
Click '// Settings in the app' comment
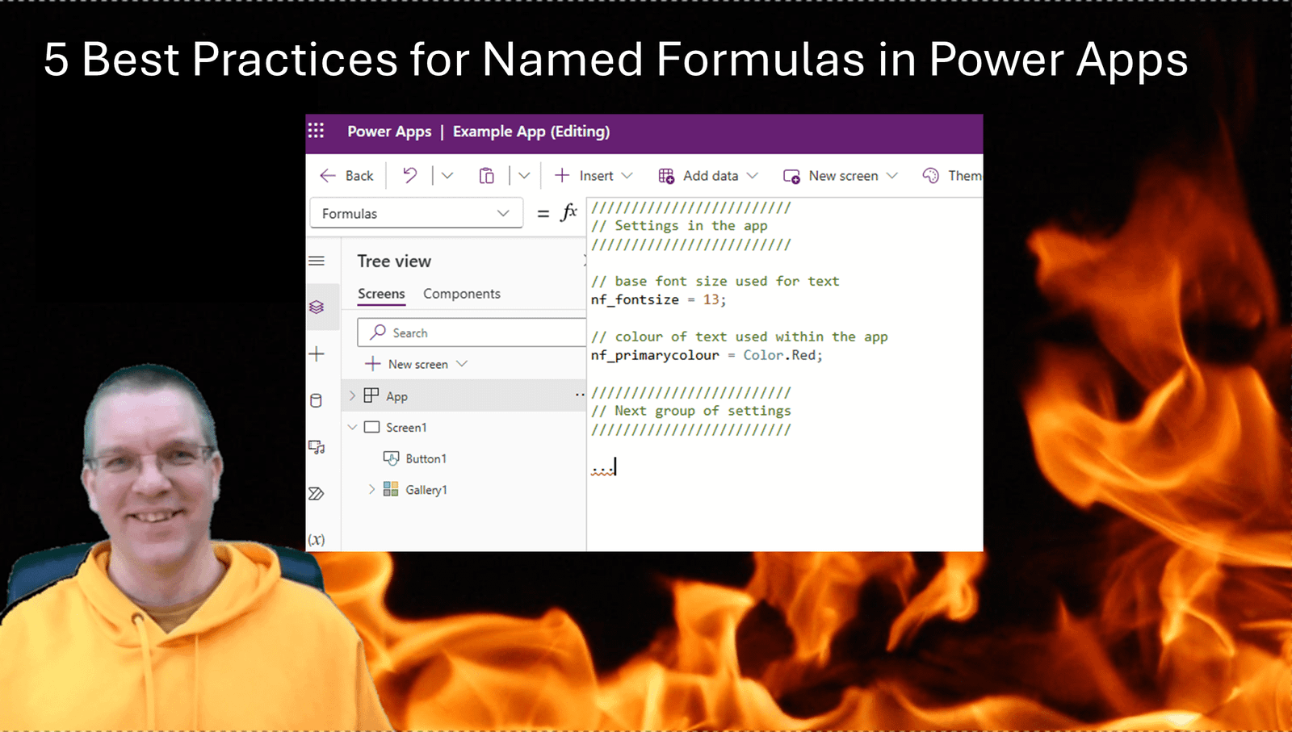679,226
